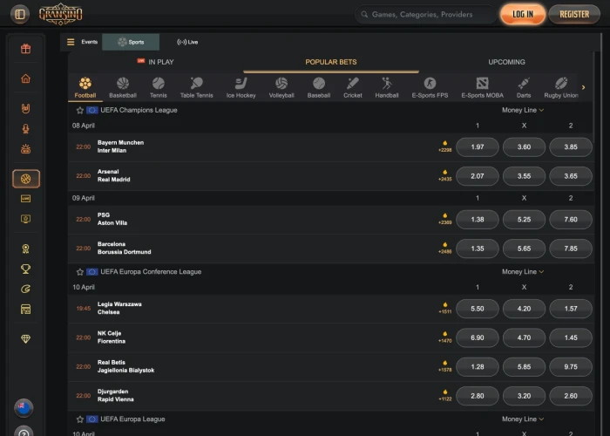Expand more markets +1511 for Legia Warszawa
This screenshot has height=436, width=610.
tap(445, 308)
